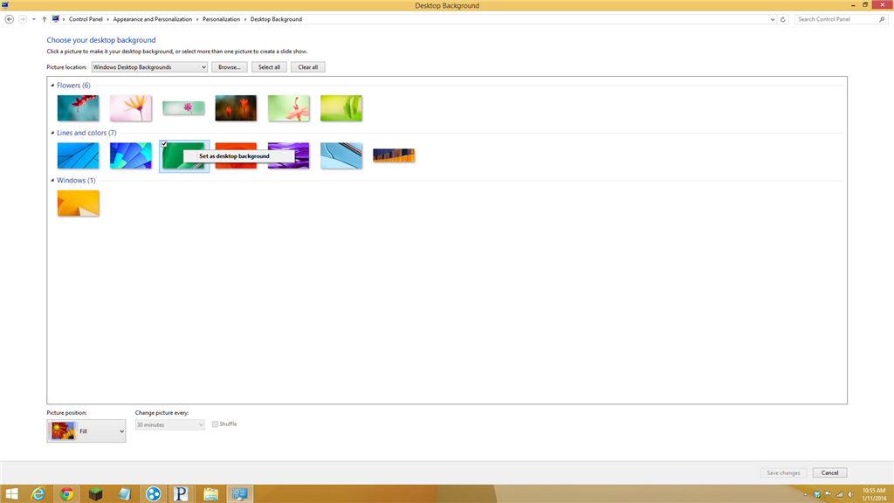Image resolution: width=894 pixels, height=503 pixels.
Task: Click the Clear all button
Action: 307,66
